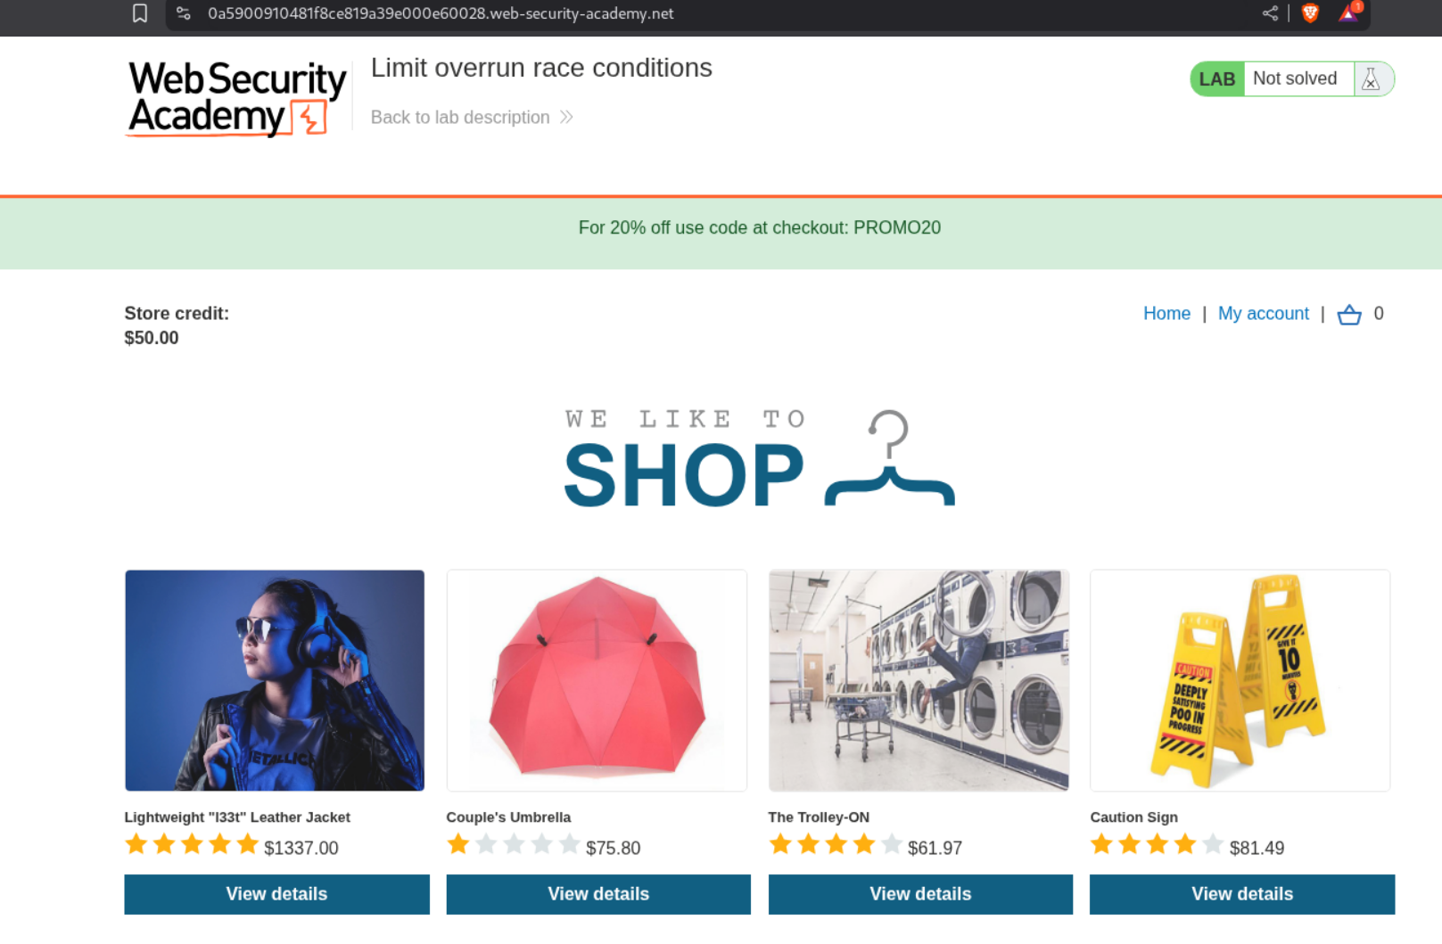The height and width of the screenshot is (944, 1442).
Task: Open the My account link
Action: click(x=1264, y=314)
